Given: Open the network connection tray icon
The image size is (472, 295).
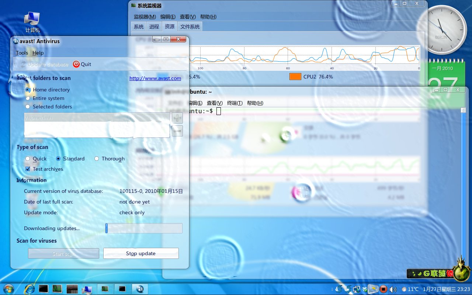Looking at the screenshot, I should 357,289.
